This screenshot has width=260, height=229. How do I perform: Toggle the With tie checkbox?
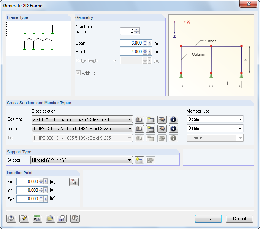pyautogui.click(x=78, y=73)
